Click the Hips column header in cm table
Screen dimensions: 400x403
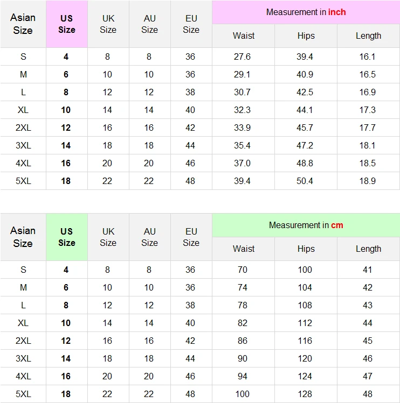point(306,249)
